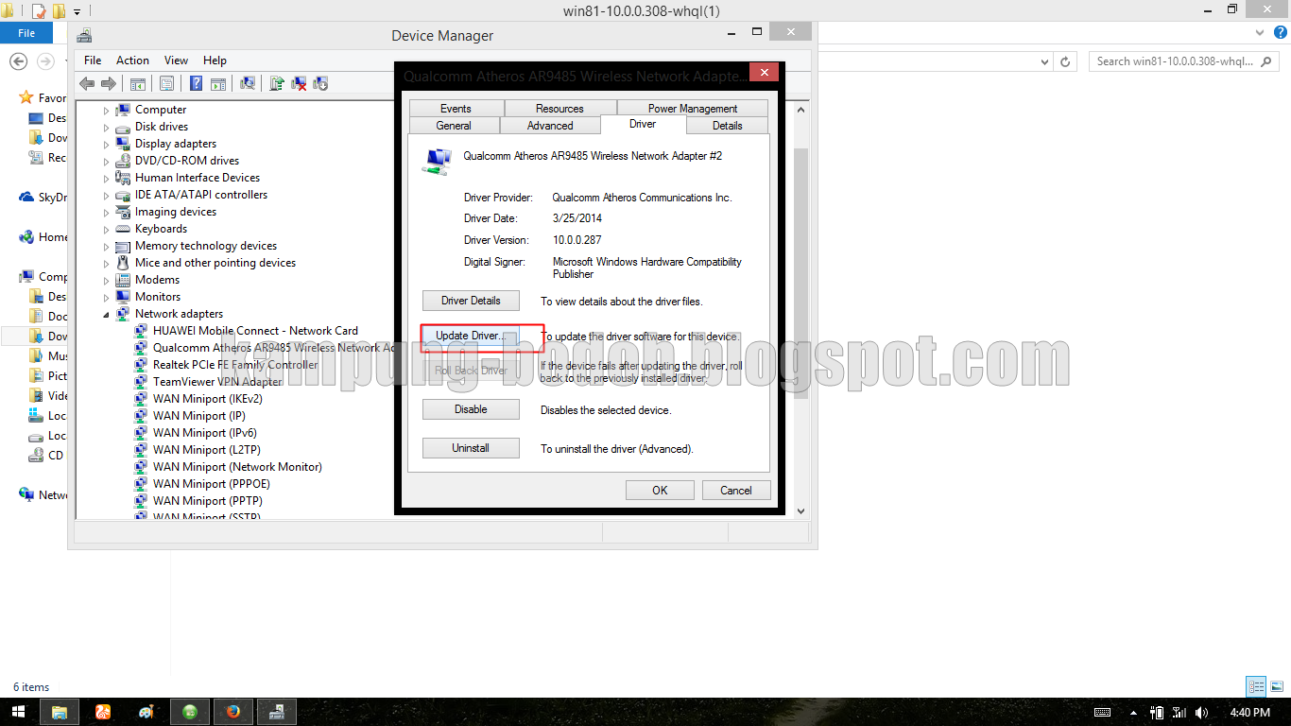The height and width of the screenshot is (726, 1291).
Task: Open Properties from the Device Manager toolbar
Action: pos(166,83)
